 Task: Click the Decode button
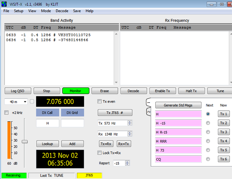[133, 91]
